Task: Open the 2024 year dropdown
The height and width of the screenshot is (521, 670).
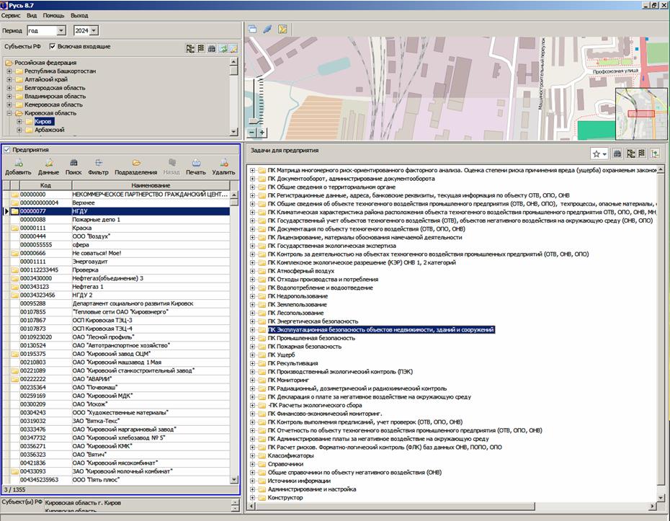Action: (x=94, y=31)
